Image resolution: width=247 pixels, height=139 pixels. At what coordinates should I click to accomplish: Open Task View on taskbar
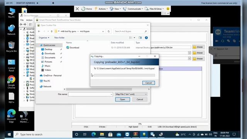[x=85, y=134]
